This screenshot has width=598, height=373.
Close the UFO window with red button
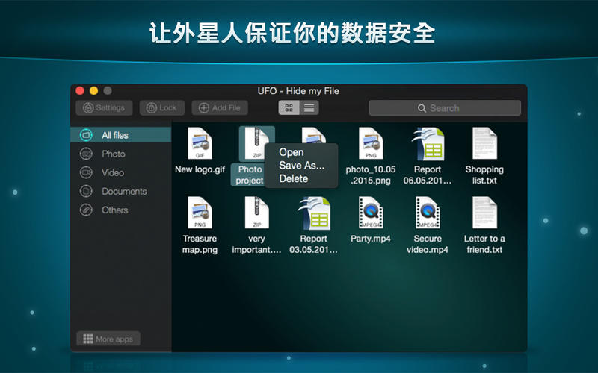(x=80, y=90)
